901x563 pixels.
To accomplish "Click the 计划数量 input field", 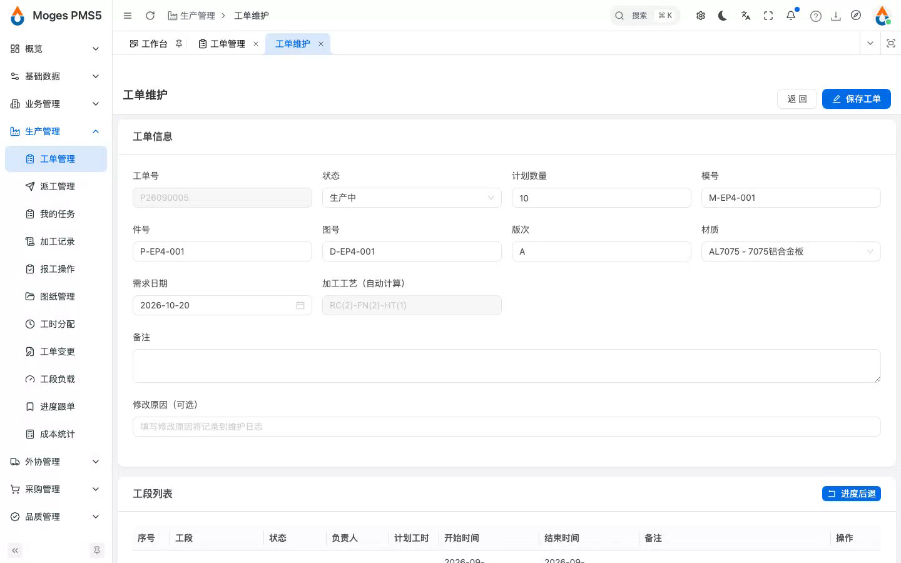I will click(x=601, y=198).
